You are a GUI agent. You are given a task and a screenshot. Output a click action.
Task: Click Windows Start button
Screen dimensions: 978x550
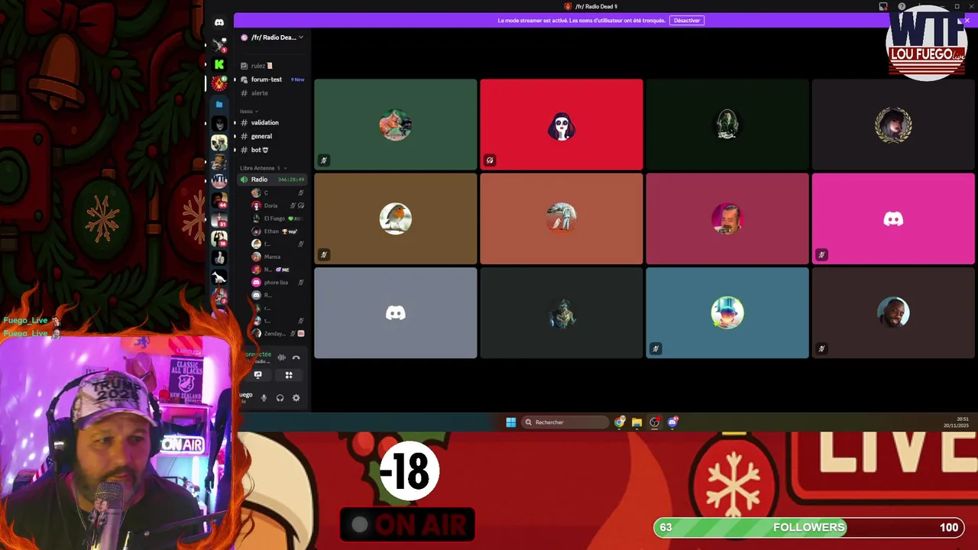click(x=510, y=422)
